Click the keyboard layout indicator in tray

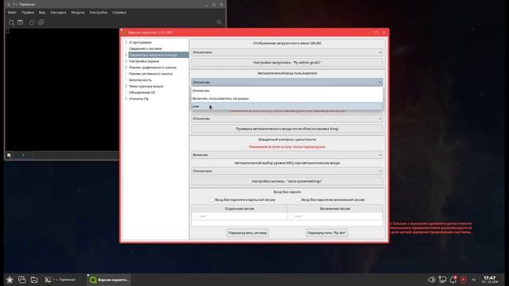[x=474, y=280]
